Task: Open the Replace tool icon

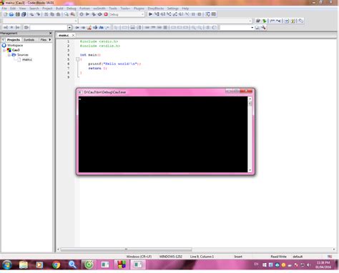Action: tap(72, 14)
